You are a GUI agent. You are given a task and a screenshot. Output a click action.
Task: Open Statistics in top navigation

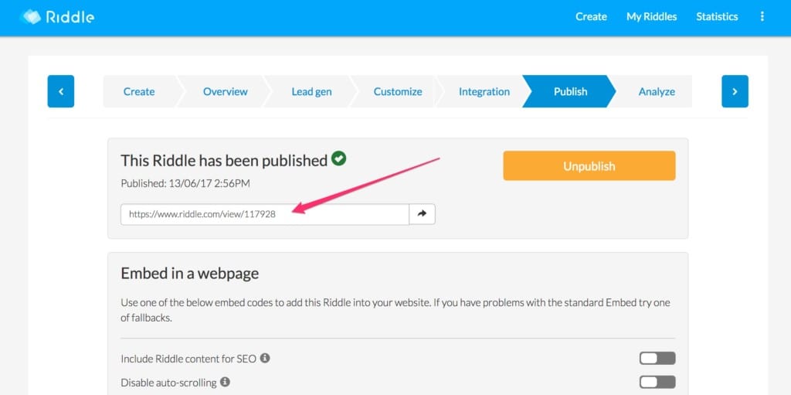click(717, 17)
